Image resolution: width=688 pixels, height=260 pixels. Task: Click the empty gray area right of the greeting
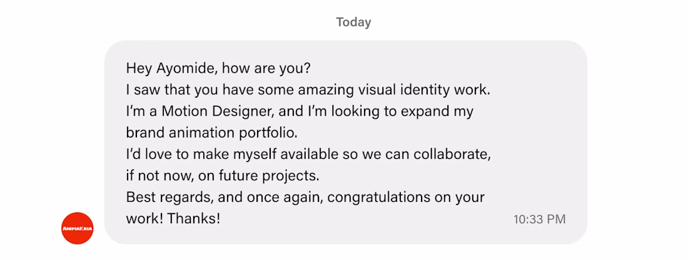pyautogui.click(x=438, y=67)
